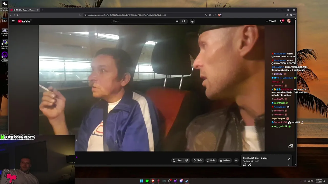Click the Uložiť save button
Screen dimensions: 328x184
point(211,160)
